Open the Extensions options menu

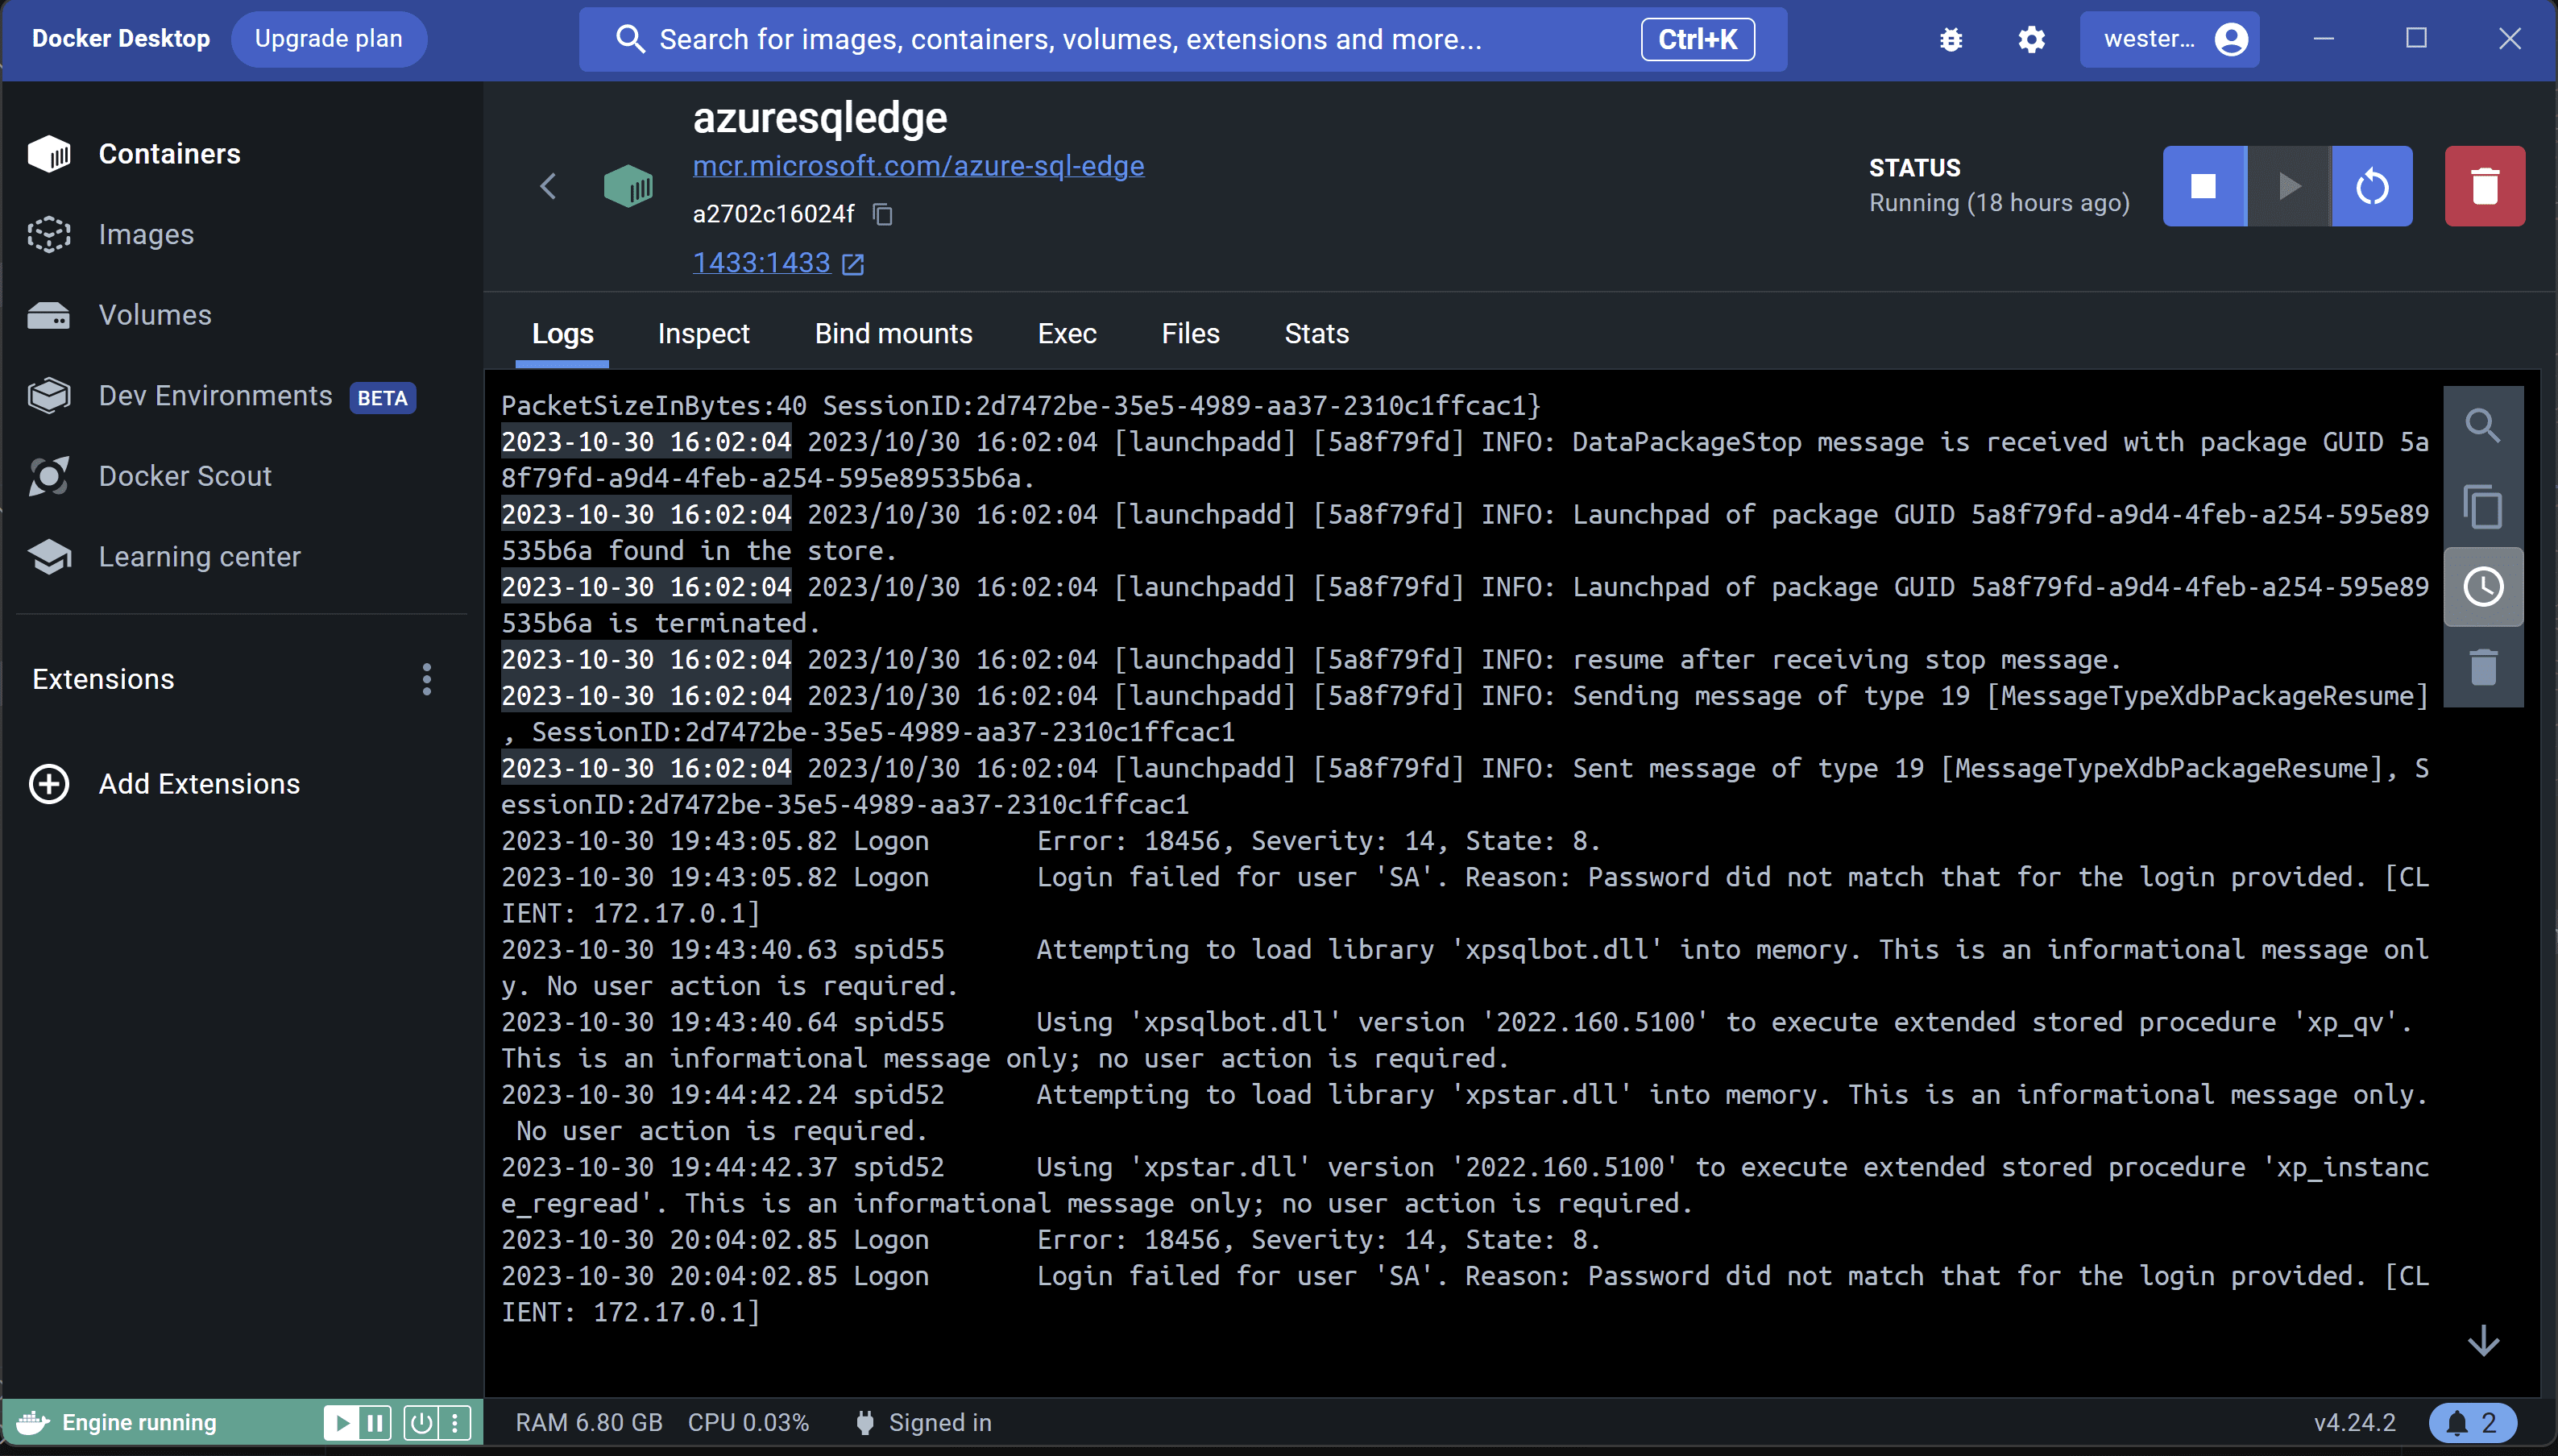point(427,679)
